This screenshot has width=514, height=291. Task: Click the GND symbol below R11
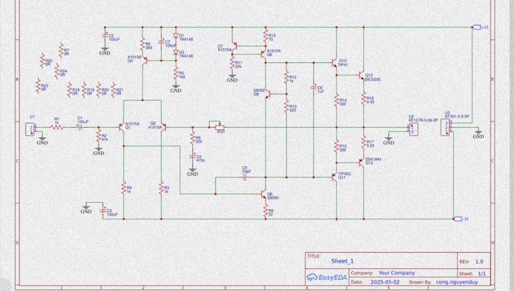pyautogui.click(x=232, y=79)
